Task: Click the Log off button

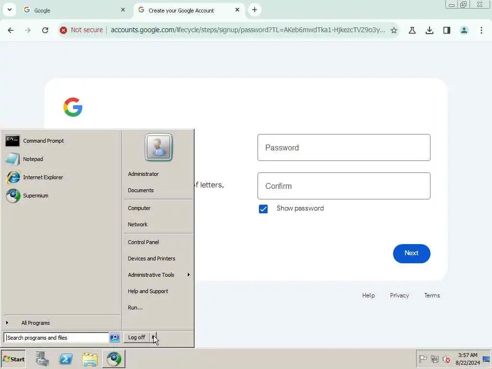Action: (x=136, y=337)
